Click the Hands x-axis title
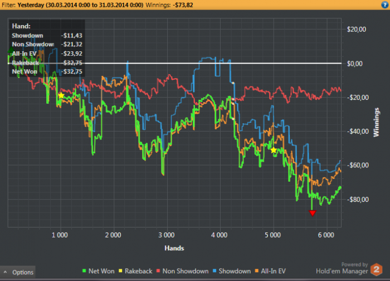This screenshot has height=281, width=390. [x=174, y=248]
